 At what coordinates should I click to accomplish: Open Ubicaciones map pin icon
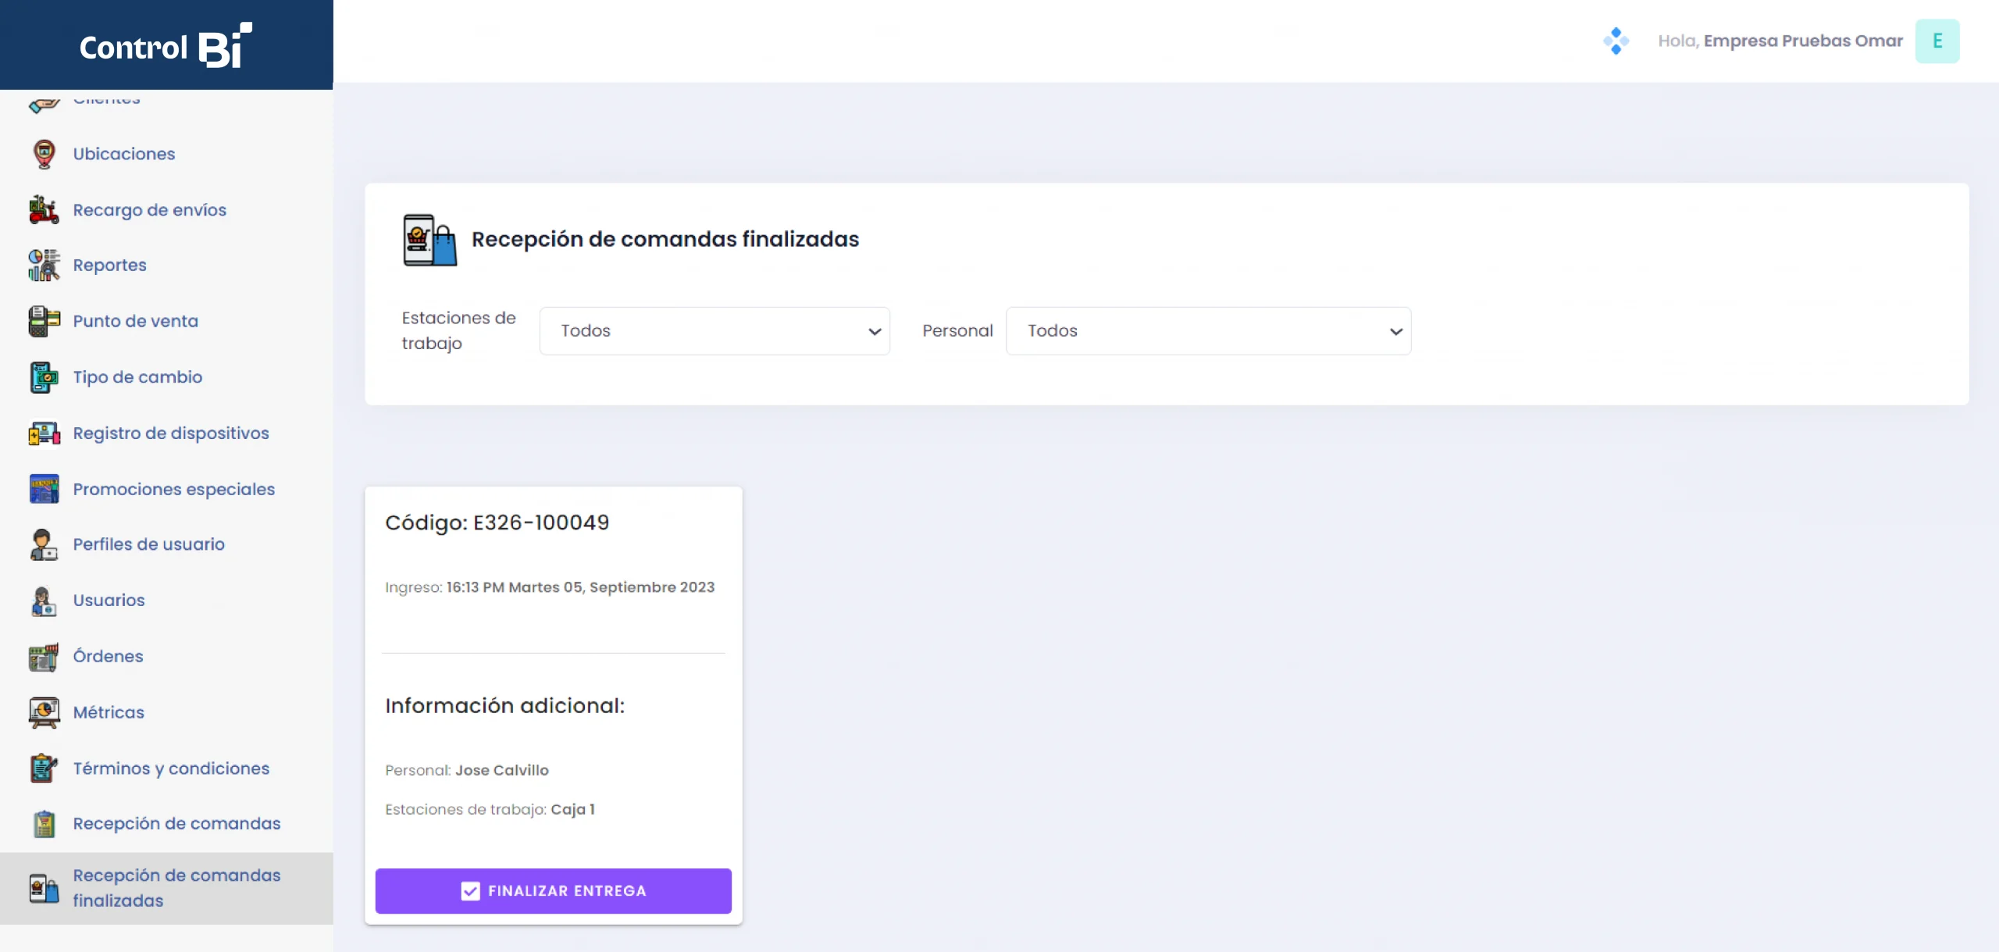[44, 154]
